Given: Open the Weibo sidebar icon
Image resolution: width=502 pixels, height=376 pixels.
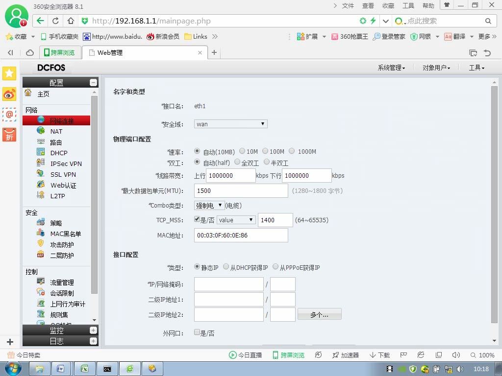Looking at the screenshot, I should click(9, 94).
